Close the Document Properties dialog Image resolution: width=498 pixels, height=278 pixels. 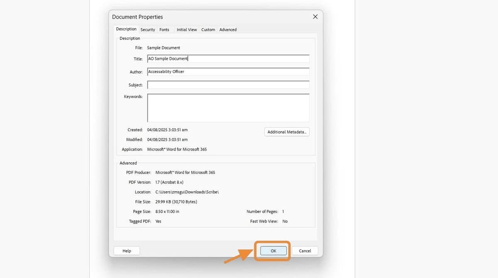pyautogui.click(x=315, y=17)
